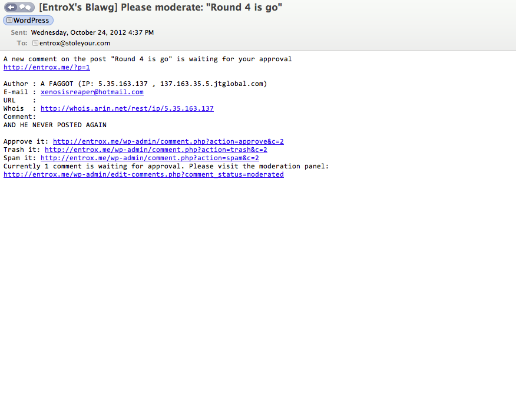
Task: Follow the Trash it comment link
Action: tap(156, 150)
